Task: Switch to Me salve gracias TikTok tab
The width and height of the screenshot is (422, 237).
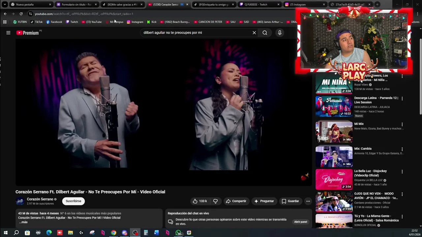Action: (x=122, y=5)
